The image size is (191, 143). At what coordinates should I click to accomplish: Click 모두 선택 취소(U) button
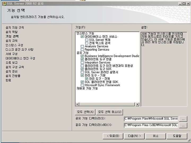coord(110,112)
